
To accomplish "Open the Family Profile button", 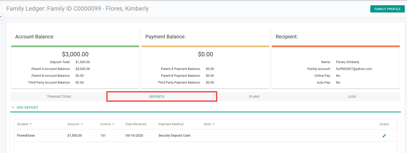I will click(387, 9).
